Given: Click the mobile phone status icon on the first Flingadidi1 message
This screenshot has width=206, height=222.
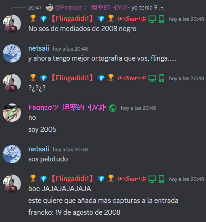Looking at the screenshot, I should click(161, 19).
